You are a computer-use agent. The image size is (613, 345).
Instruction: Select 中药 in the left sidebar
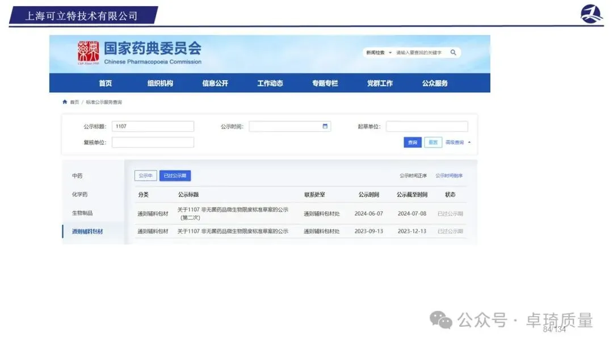[x=77, y=176]
